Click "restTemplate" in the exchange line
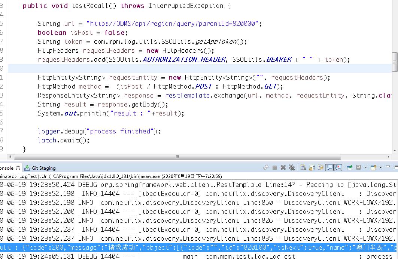 pos(187,95)
